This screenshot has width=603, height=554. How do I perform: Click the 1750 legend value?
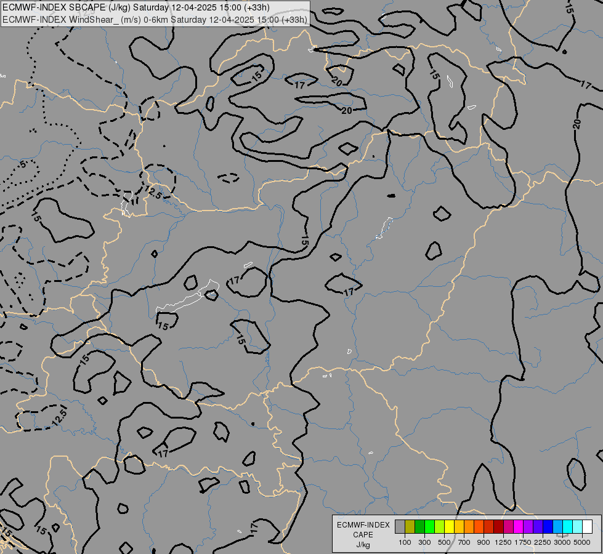pyautogui.click(x=523, y=542)
